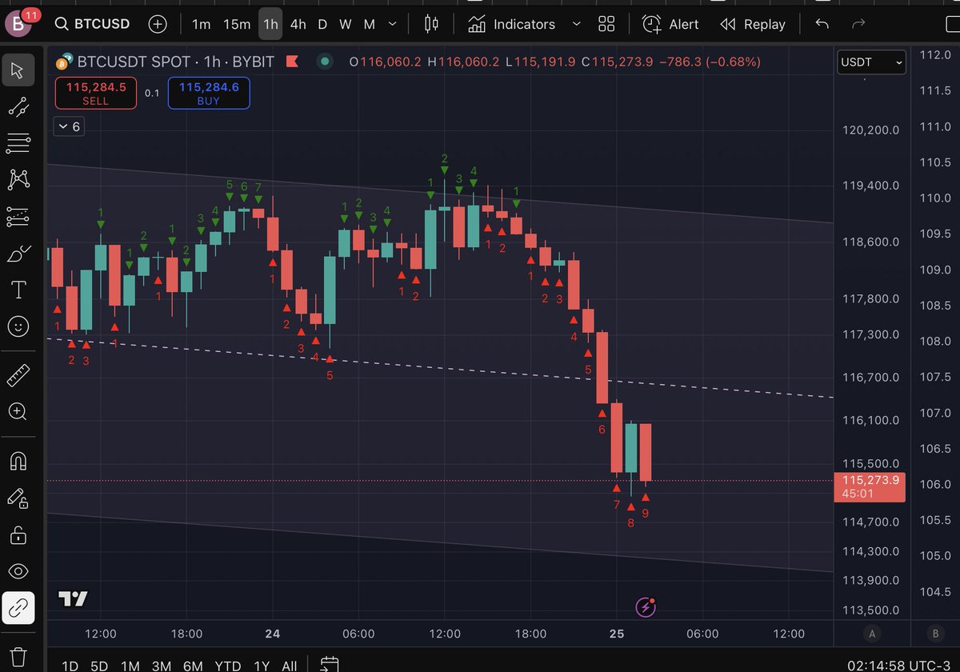Toggle hide all drawings eye icon

pyautogui.click(x=18, y=571)
